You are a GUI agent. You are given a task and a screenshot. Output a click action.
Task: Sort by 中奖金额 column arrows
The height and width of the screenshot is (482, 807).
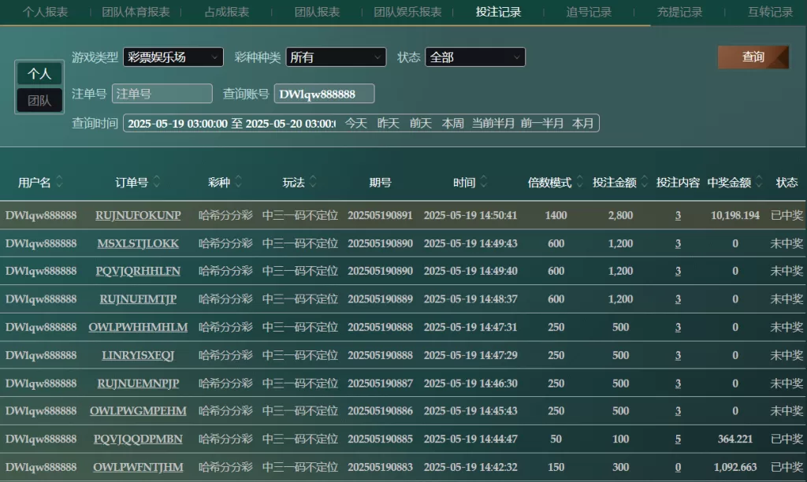[759, 182]
